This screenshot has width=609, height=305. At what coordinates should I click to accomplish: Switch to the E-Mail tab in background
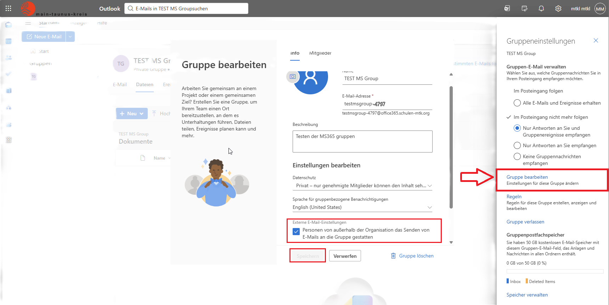tap(120, 84)
